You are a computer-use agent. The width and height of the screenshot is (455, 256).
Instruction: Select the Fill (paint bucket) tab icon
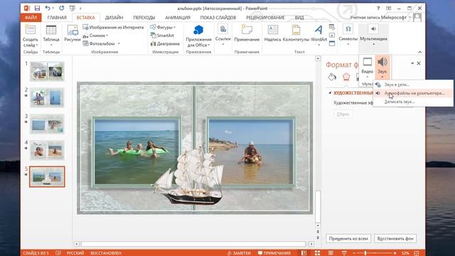click(x=332, y=77)
